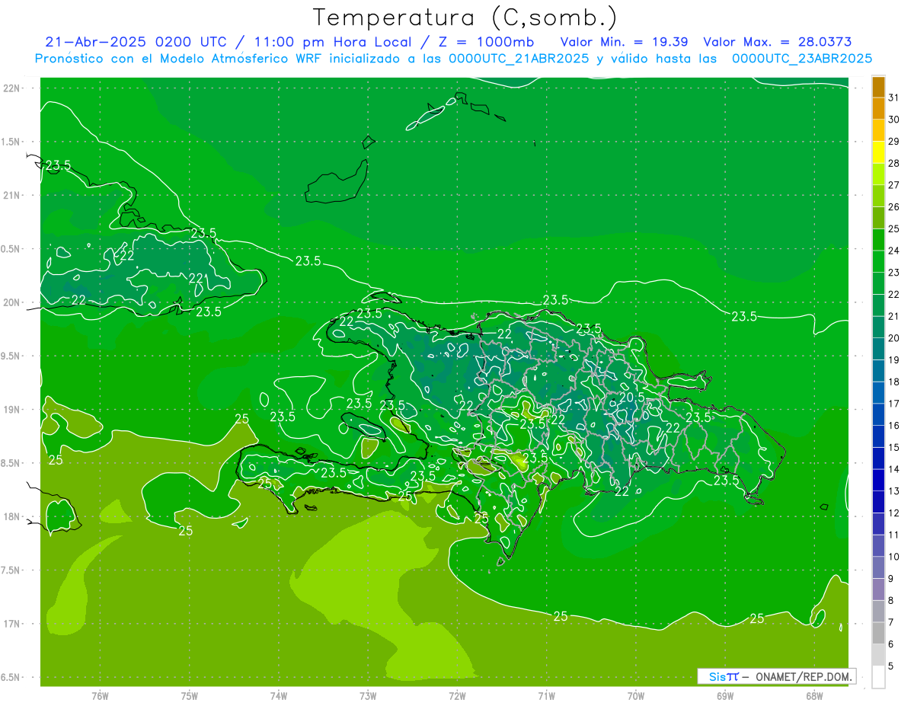This screenshot has width=914, height=706.
Task: Click the "72W" longitude axis label
Action: tap(457, 696)
